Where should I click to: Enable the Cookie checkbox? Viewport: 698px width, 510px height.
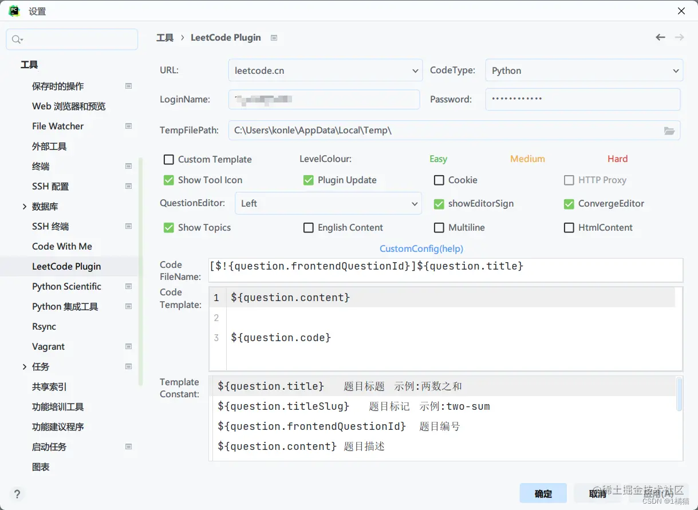click(439, 180)
